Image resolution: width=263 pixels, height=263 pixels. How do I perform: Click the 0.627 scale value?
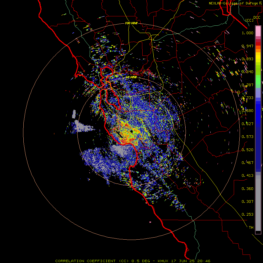pos(248,124)
